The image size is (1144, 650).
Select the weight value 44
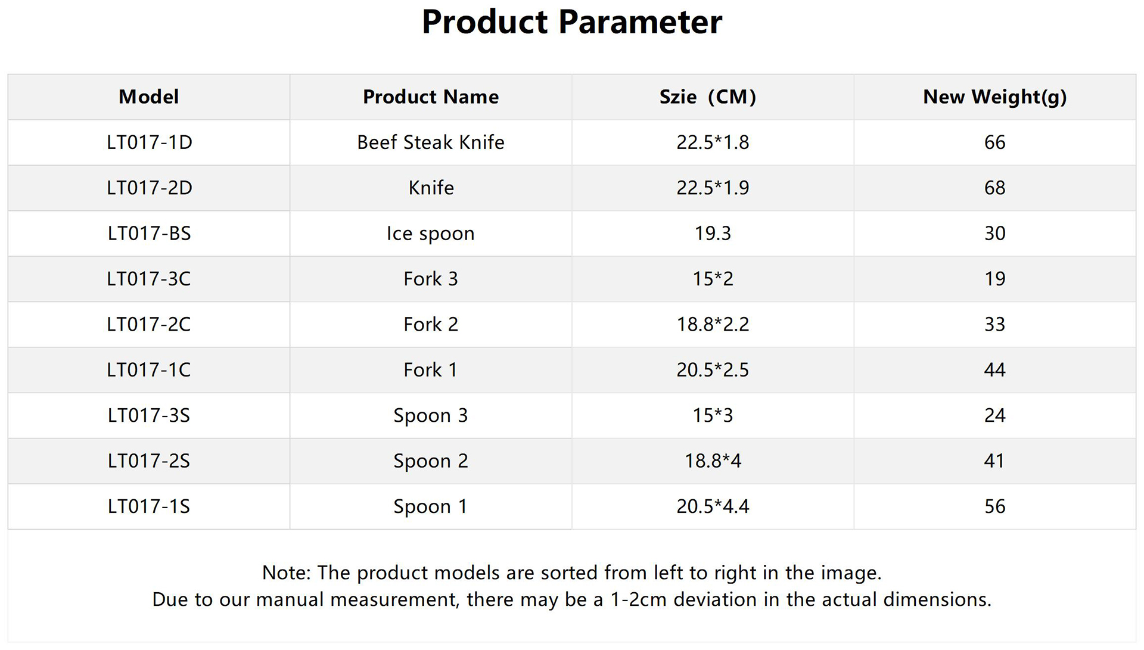994,370
